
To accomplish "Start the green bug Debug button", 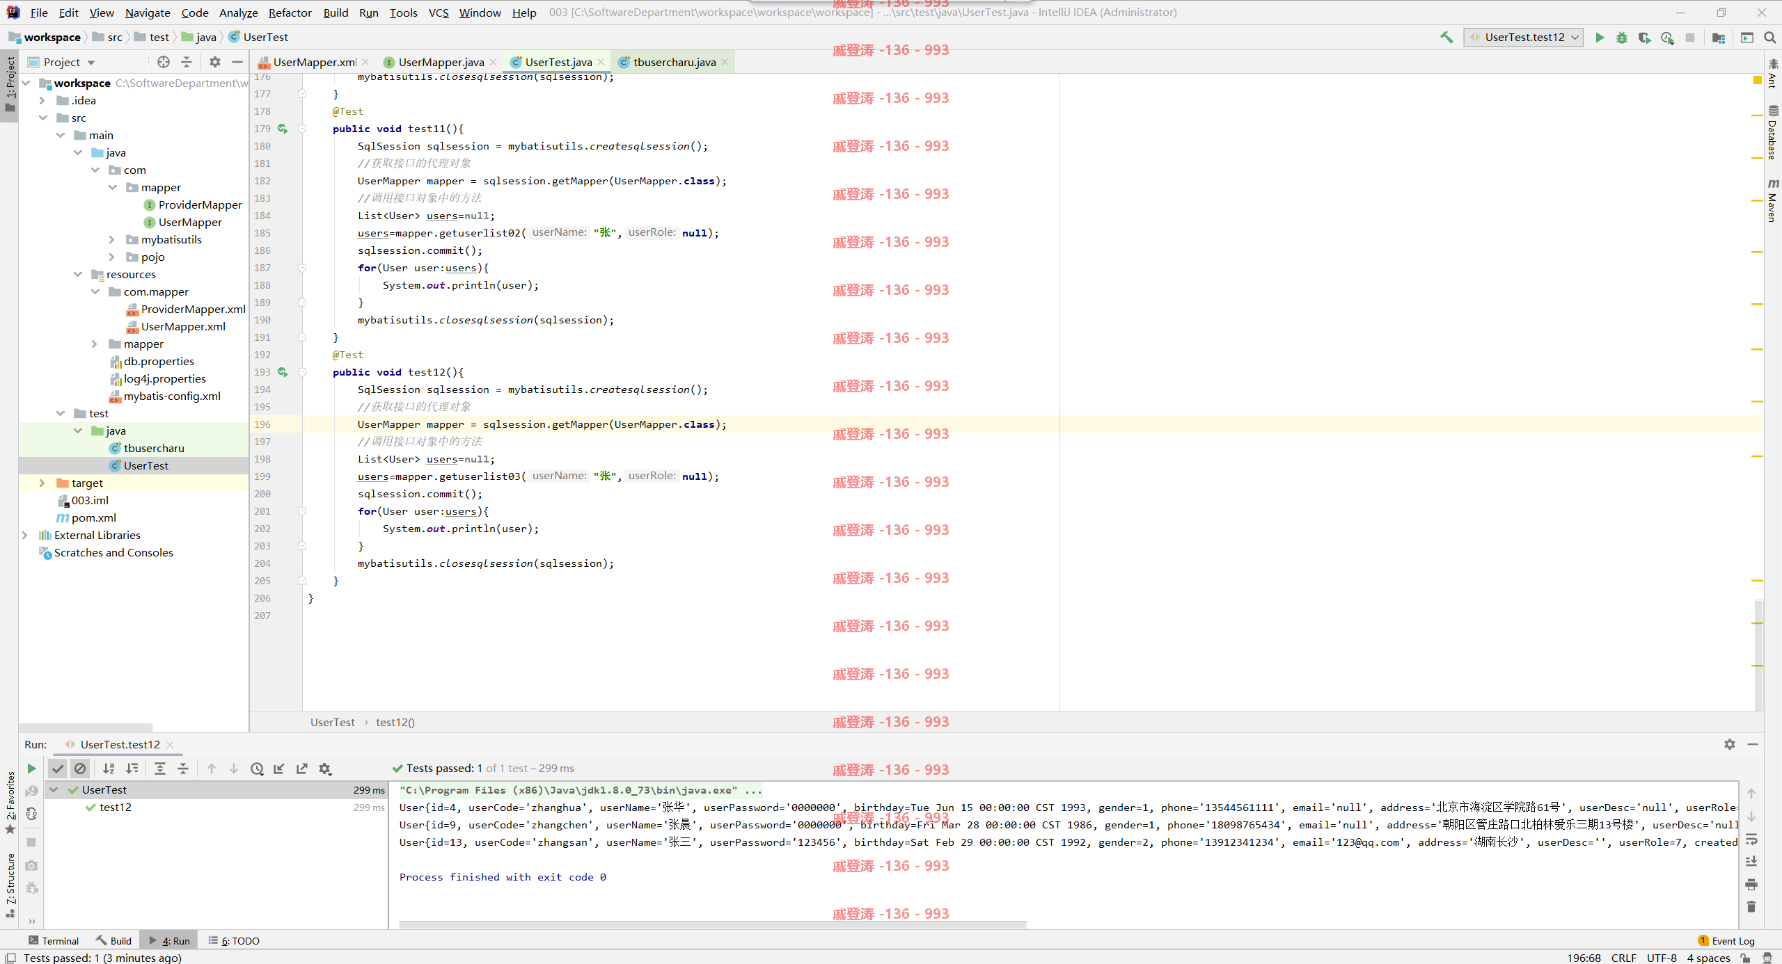I will (1622, 38).
